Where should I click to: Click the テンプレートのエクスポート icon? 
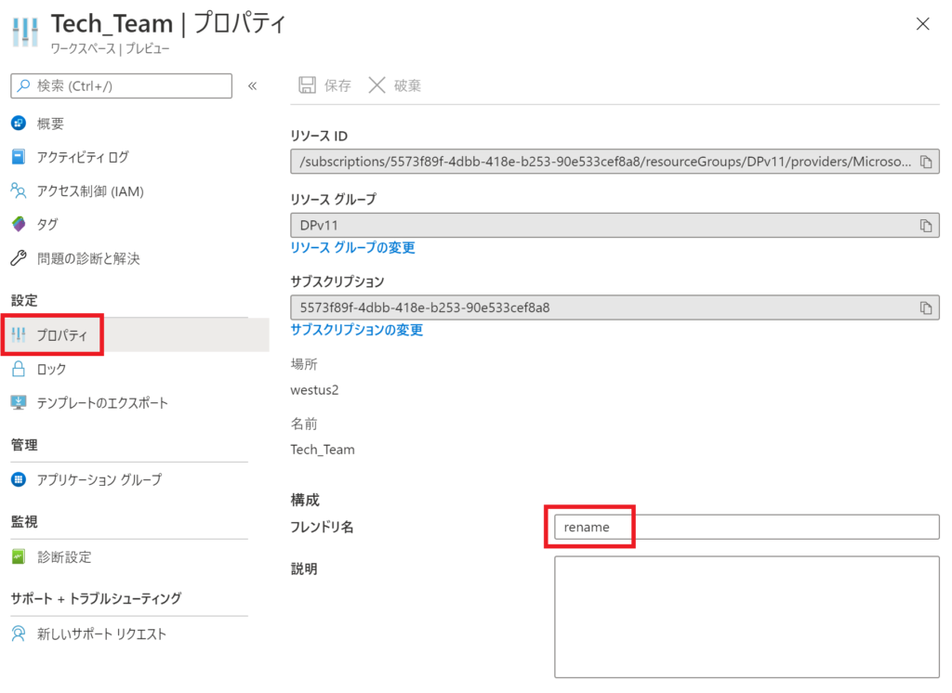pyautogui.click(x=19, y=402)
